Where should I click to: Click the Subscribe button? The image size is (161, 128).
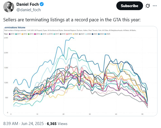click(x=129, y=6)
